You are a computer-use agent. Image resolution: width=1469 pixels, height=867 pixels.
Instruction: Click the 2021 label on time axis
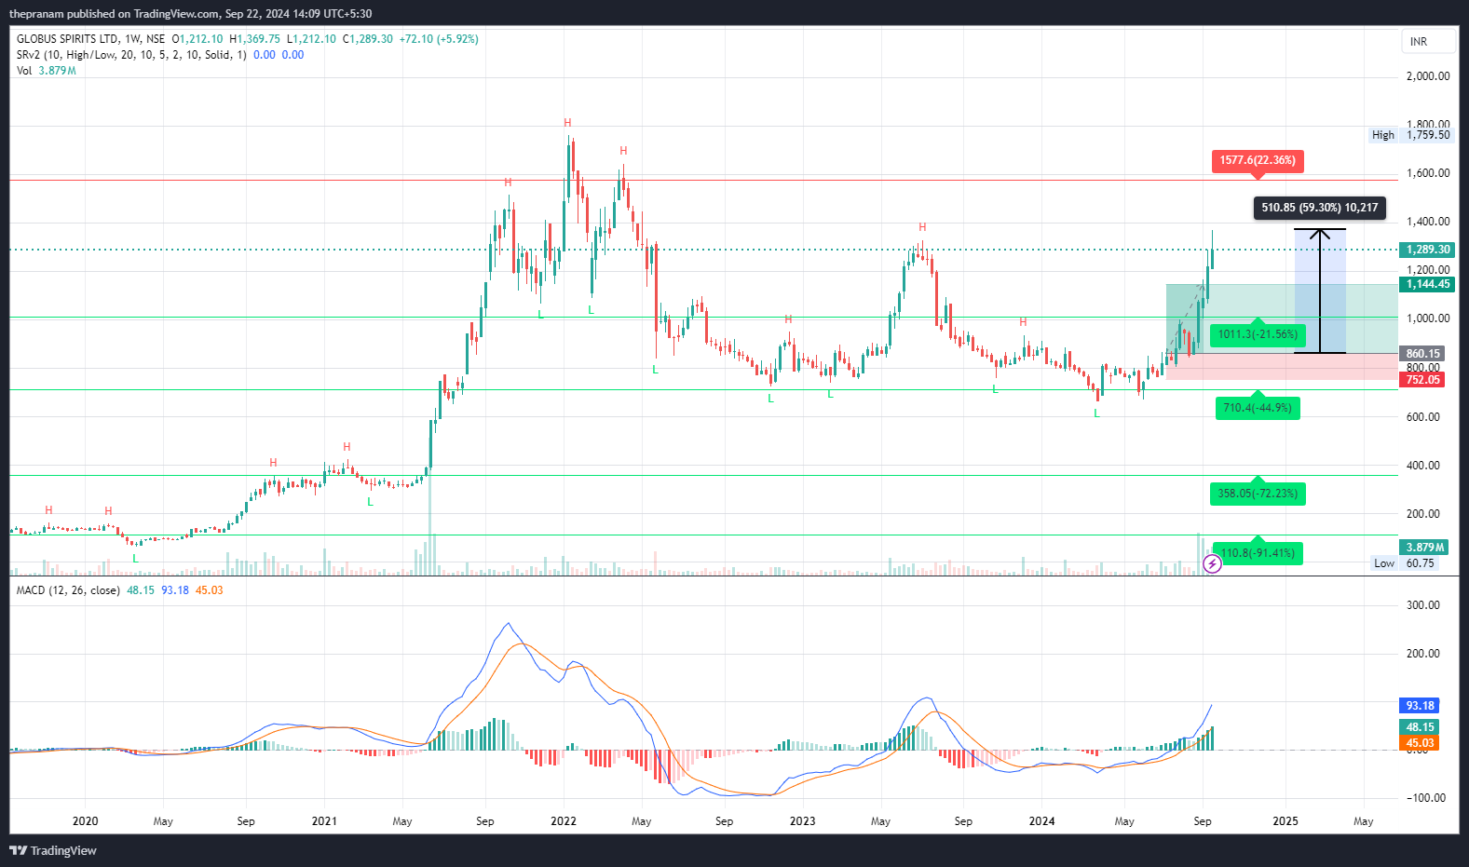click(x=324, y=821)
